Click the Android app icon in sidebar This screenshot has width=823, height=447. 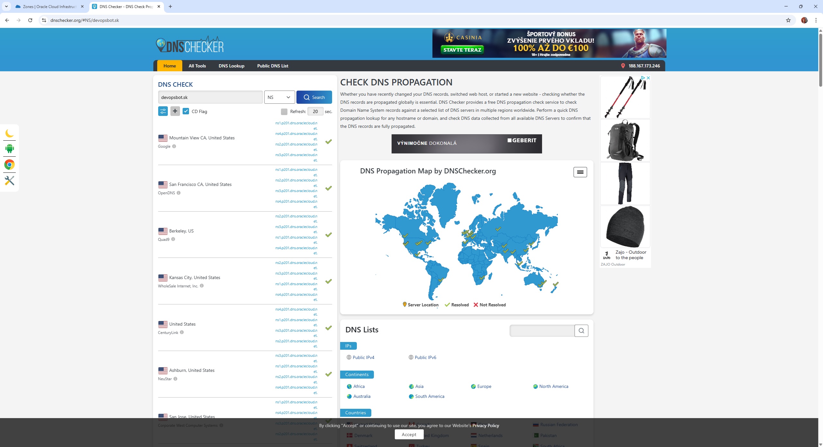pyautogui.click(x=9, y=148)
